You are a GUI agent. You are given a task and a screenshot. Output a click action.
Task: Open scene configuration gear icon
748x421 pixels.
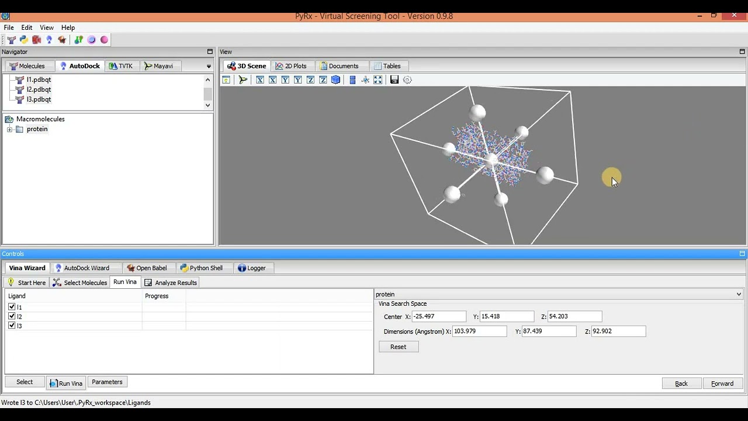coord(407,80)
